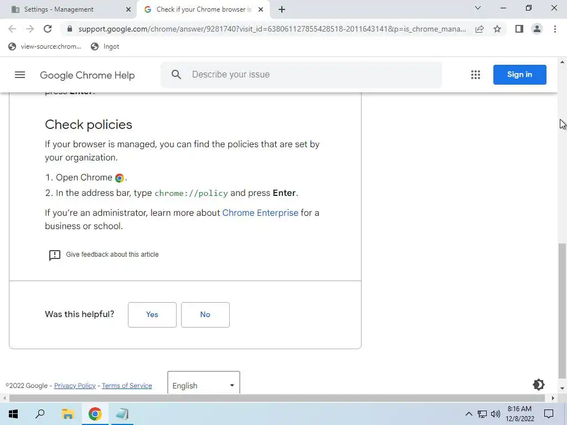Click the horizontal scrollbar thumb
The height and width of the screenshot is (425, 567).
click(277, 398)
